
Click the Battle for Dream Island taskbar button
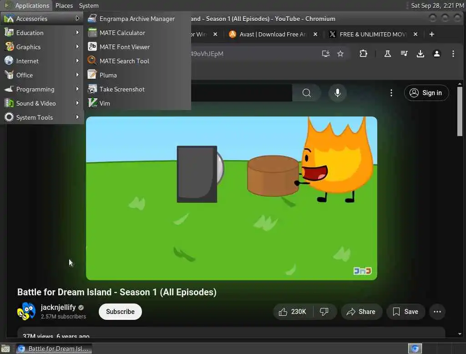click(54, 349)
